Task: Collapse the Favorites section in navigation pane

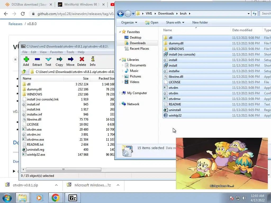Action: coord(120,32)
